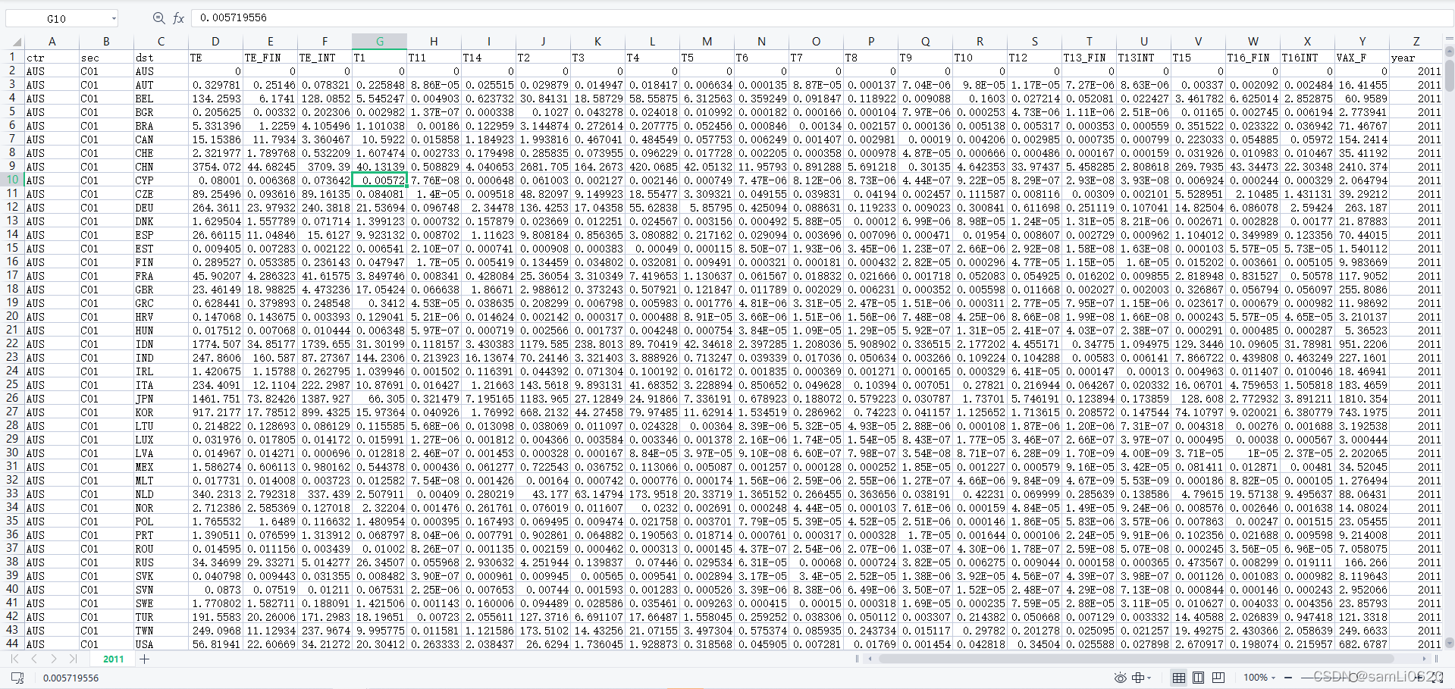Select cell D22 showing 1774.507

pyautogui.click(x=215, y=344)
